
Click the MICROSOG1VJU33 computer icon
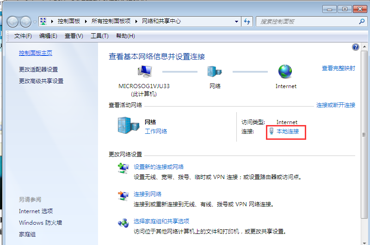(x=144, y=72)
